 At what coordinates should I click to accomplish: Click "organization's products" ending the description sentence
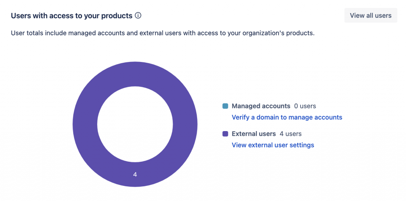pyautogui.click(x=276, y=33)
